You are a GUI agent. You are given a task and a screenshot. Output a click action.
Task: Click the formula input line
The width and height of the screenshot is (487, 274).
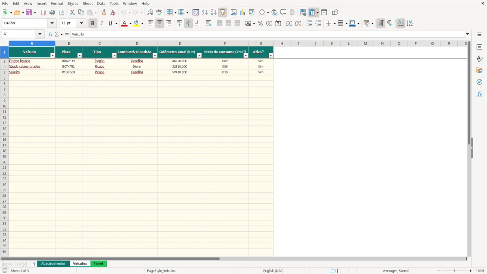(268, 35)
